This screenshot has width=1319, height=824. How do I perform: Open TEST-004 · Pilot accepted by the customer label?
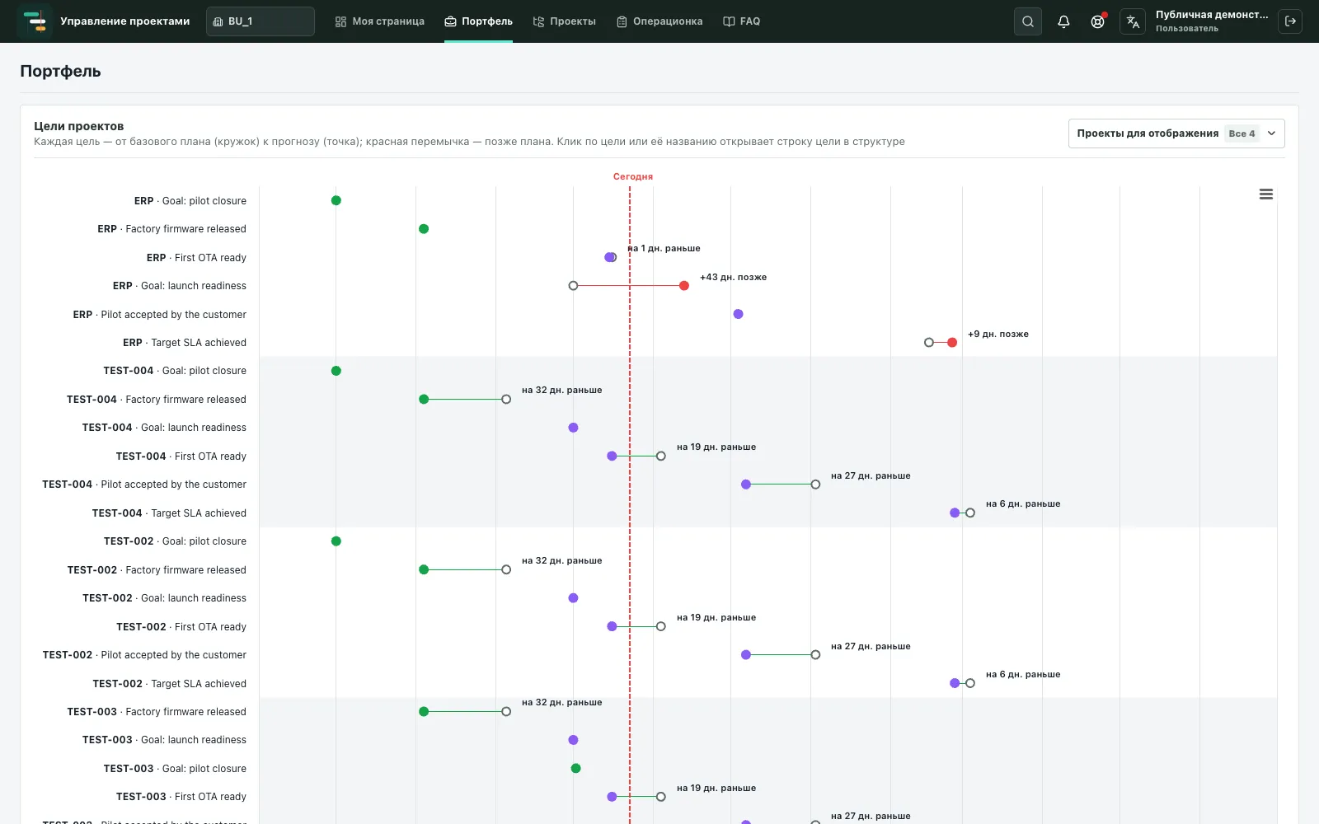144,485
